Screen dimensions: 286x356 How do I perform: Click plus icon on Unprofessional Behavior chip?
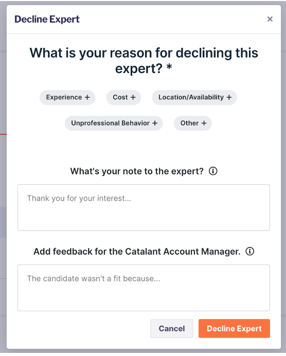point(155,123)
